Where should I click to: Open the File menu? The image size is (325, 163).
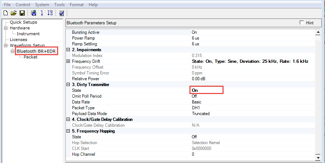click(x=7, y=5)
